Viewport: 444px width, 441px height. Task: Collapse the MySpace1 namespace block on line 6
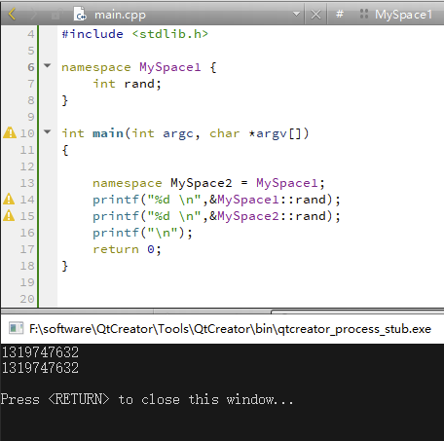point(48,66)
